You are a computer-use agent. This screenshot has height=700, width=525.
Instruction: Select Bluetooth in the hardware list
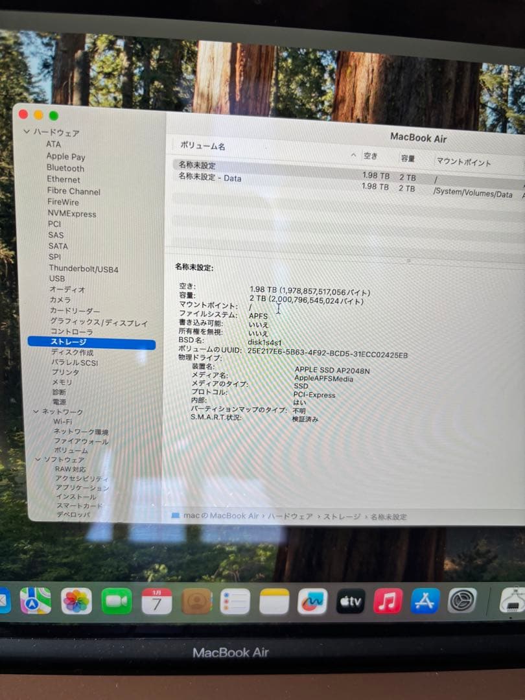[65, 168]
